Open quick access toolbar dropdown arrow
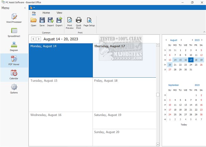The height and width of the screenshot is (147, 206). pyautogui.click(x=34, y=8)
